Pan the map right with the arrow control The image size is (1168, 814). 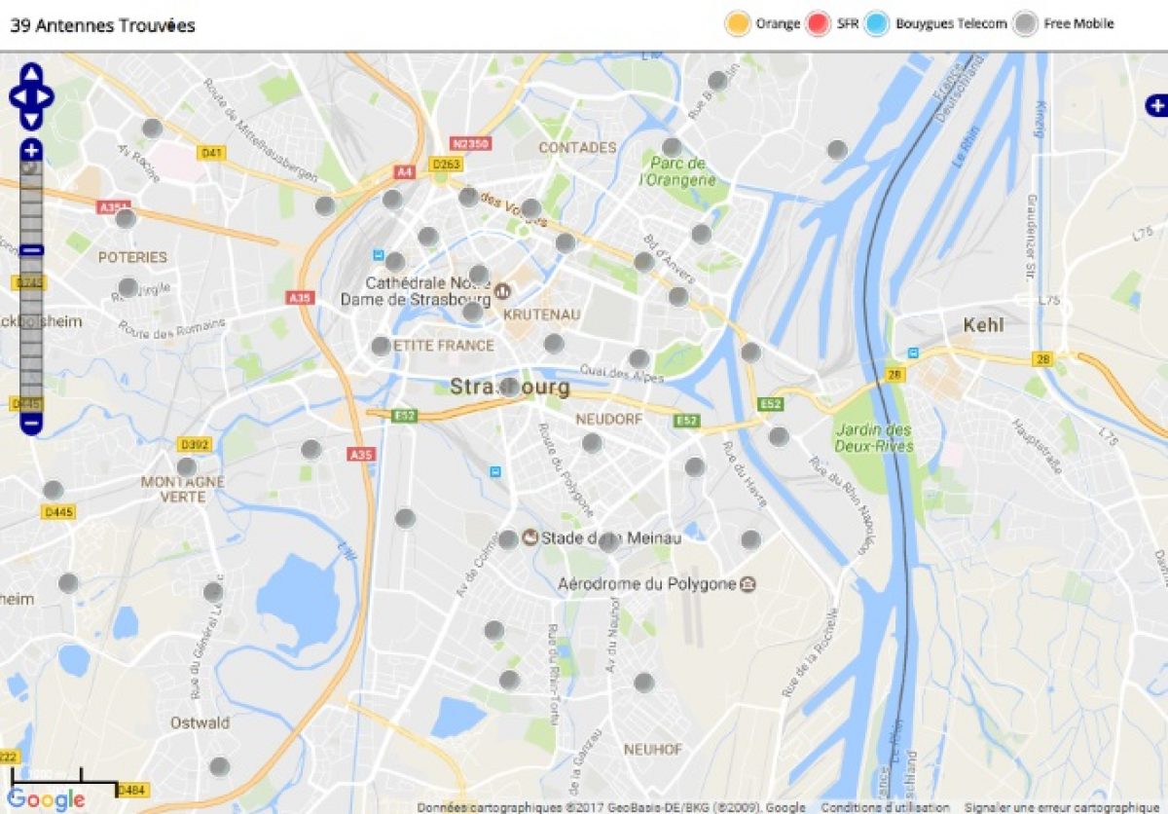pos(45,96)
